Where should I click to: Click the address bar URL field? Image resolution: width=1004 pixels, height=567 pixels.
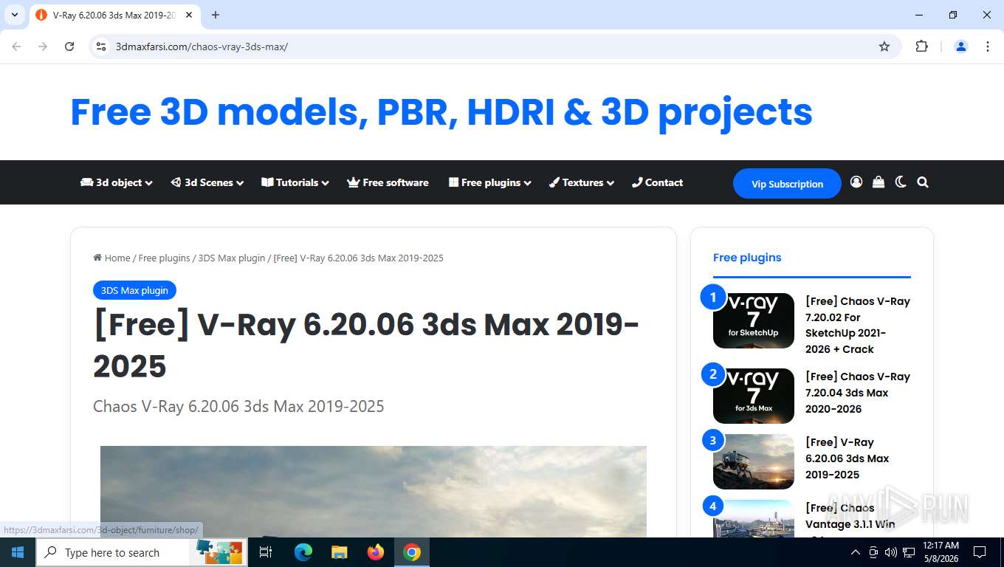(487, 47)
